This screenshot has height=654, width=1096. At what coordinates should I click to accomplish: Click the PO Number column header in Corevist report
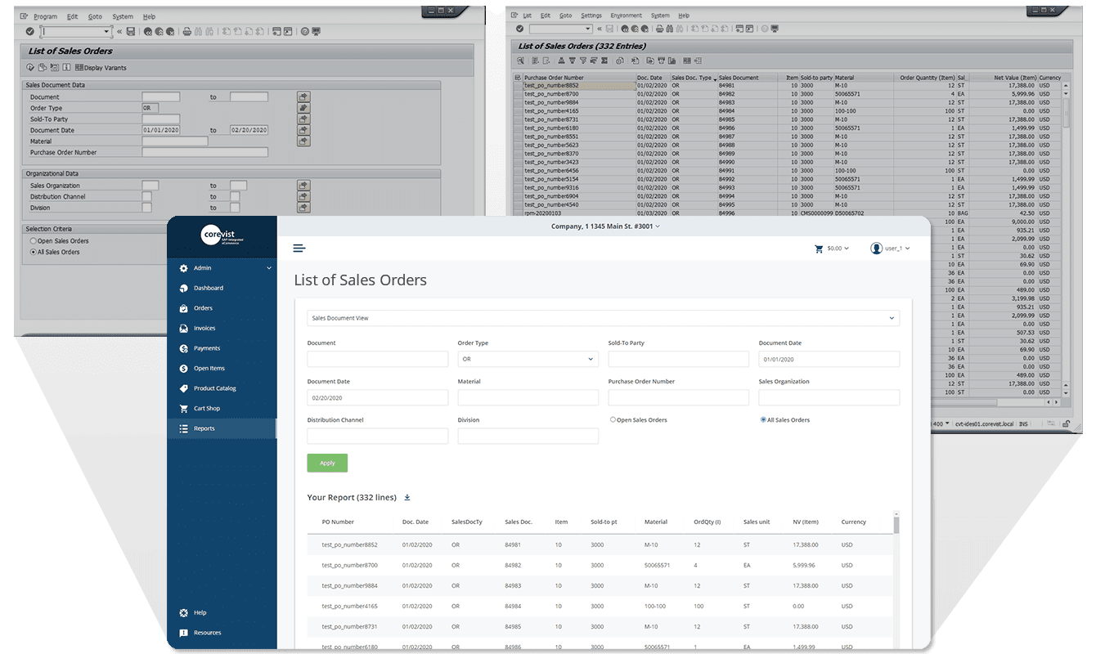pos(338,522)
